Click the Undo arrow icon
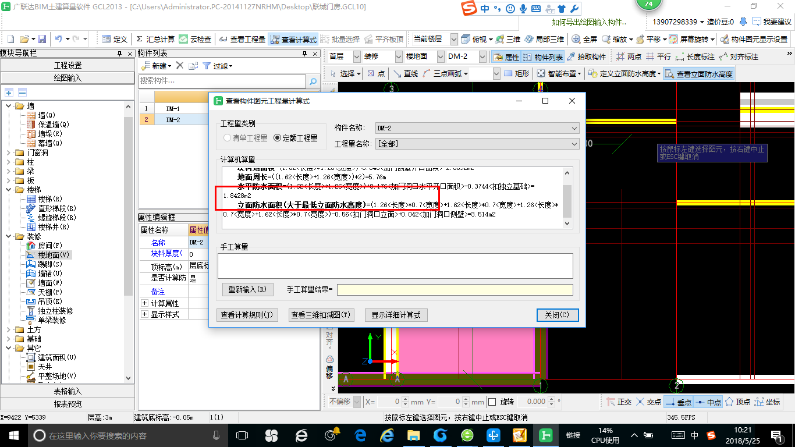 click(x=59, y=39)
